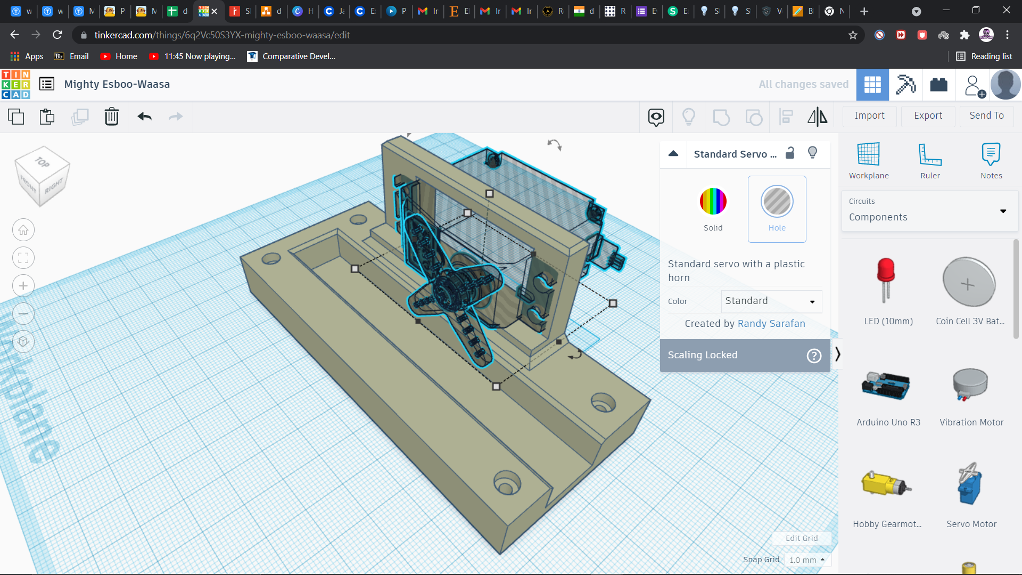Click the Delete trash can icon

(111, 117)
